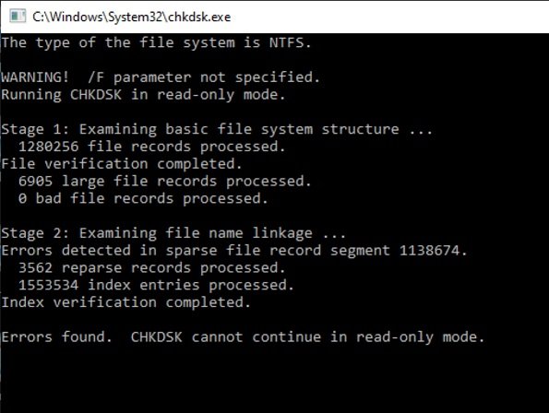Click the '1553534 index entries processed.' line
The height and width of the screenshot is (413, 549).
[156, 286]
